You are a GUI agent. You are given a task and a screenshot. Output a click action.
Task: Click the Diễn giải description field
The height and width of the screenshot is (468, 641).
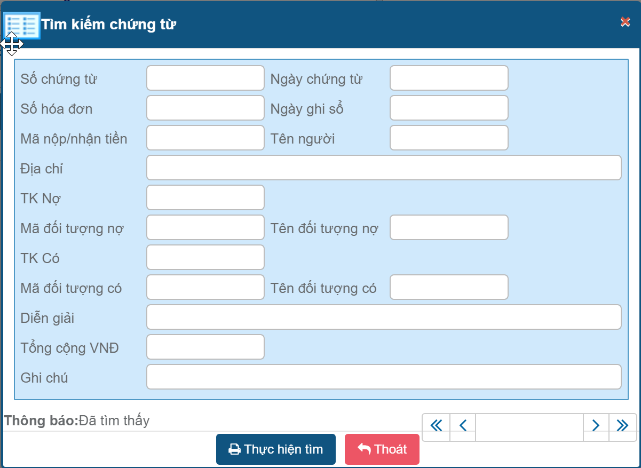pyautogui.click(x=383, y=318)
